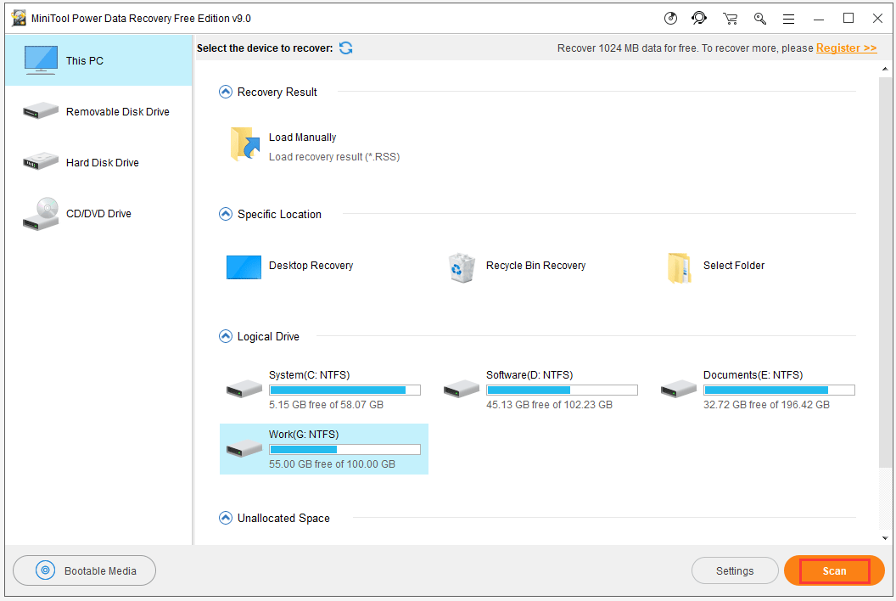Collapse the Logical Drive section

click(226, 336)
